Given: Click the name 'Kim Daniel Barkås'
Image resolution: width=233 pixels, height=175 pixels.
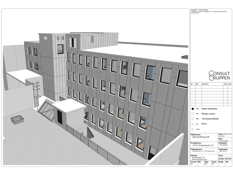Looking at the screenshot, I should pos(210,119).
